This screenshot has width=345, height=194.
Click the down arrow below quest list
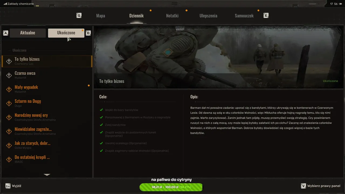tap(47, 175)
